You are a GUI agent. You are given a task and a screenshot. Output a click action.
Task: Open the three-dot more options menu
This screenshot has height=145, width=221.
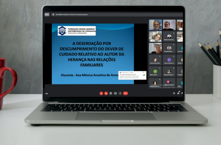[x=120, y=93]
